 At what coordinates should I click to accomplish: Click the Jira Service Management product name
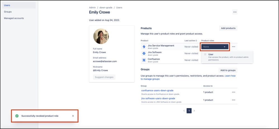click(x=161, y=46)
